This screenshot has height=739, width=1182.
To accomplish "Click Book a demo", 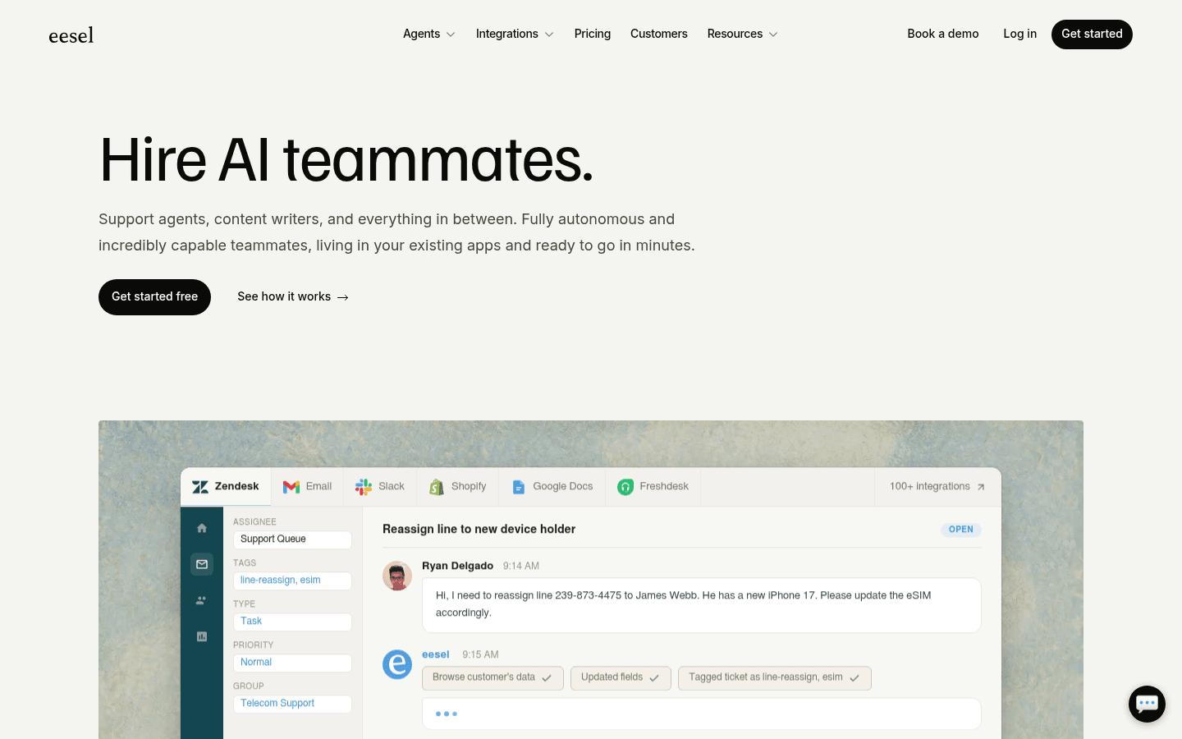I will tap(943, 34).
